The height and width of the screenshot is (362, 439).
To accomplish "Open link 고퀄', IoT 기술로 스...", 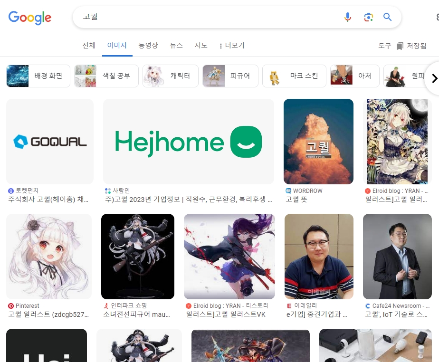I will [396, 314].
